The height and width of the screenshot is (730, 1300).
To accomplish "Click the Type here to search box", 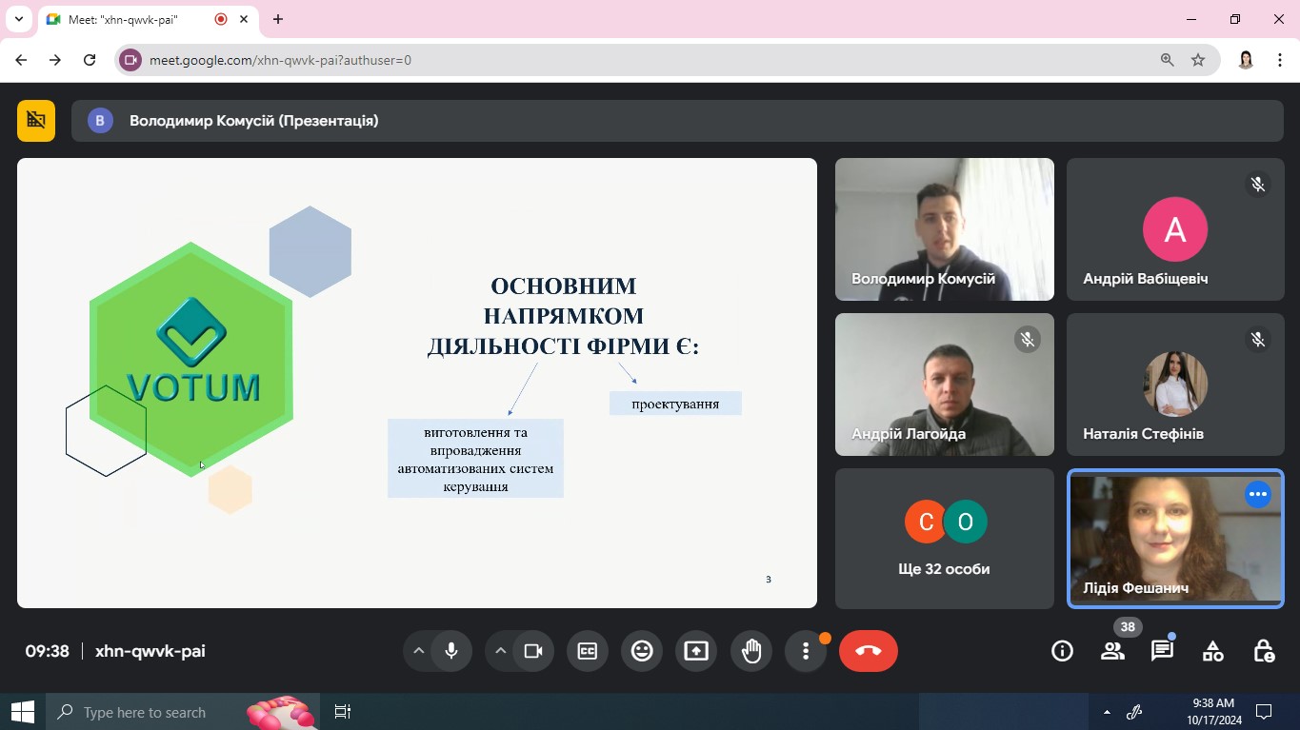I will [x=182, y=712].
